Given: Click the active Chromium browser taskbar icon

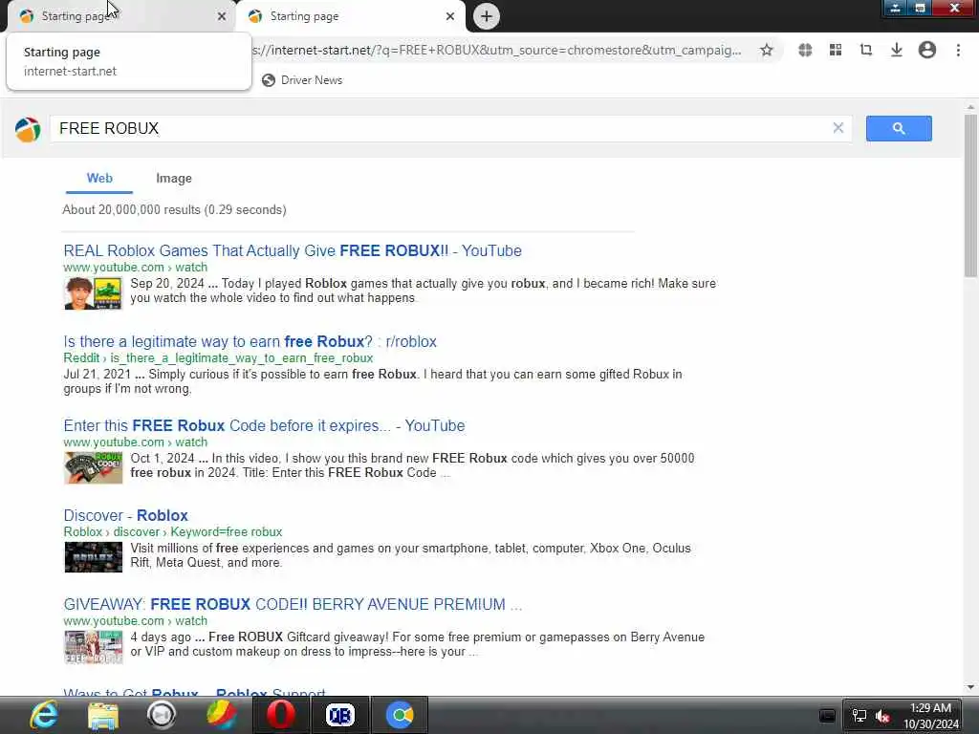Looking at the screenshot, I should [x=400, y=715].
